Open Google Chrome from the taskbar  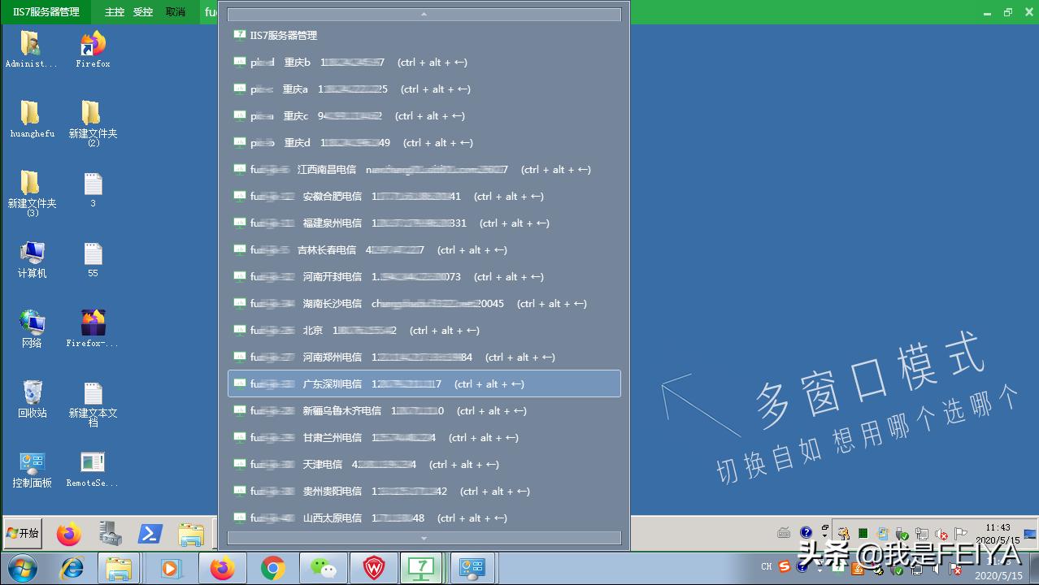[273, 568]
